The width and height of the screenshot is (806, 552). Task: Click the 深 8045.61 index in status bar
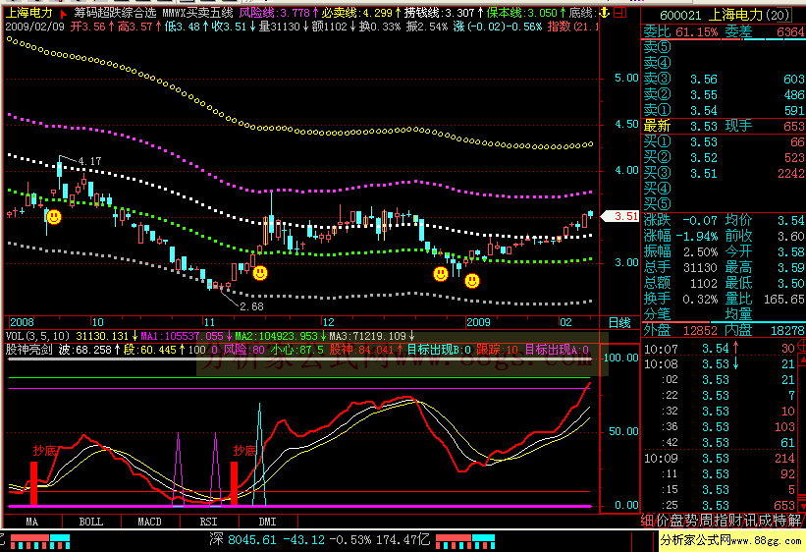(242, 539)
